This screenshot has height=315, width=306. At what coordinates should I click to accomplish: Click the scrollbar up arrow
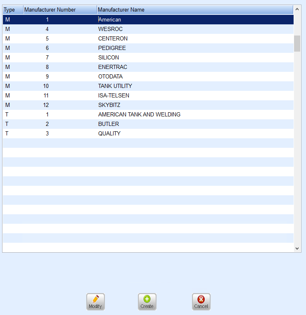point(297,9)
